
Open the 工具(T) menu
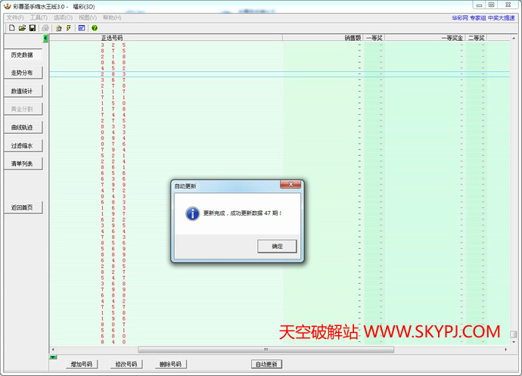pyautogui.click(x=39, y=17)
